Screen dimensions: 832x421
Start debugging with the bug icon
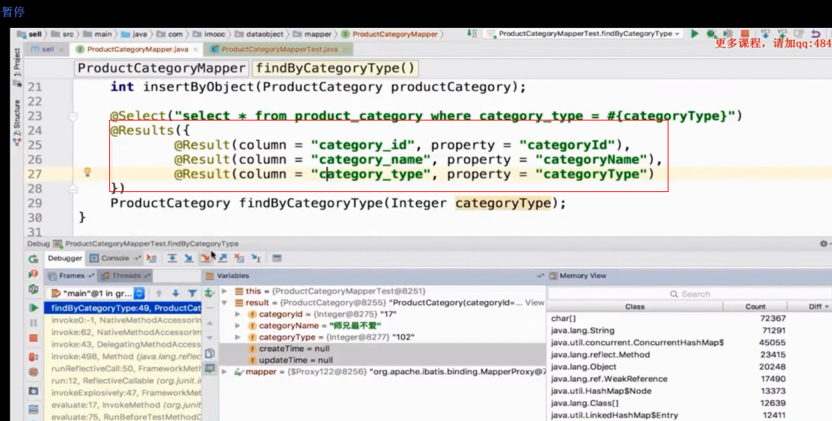(x=711, y=33)
